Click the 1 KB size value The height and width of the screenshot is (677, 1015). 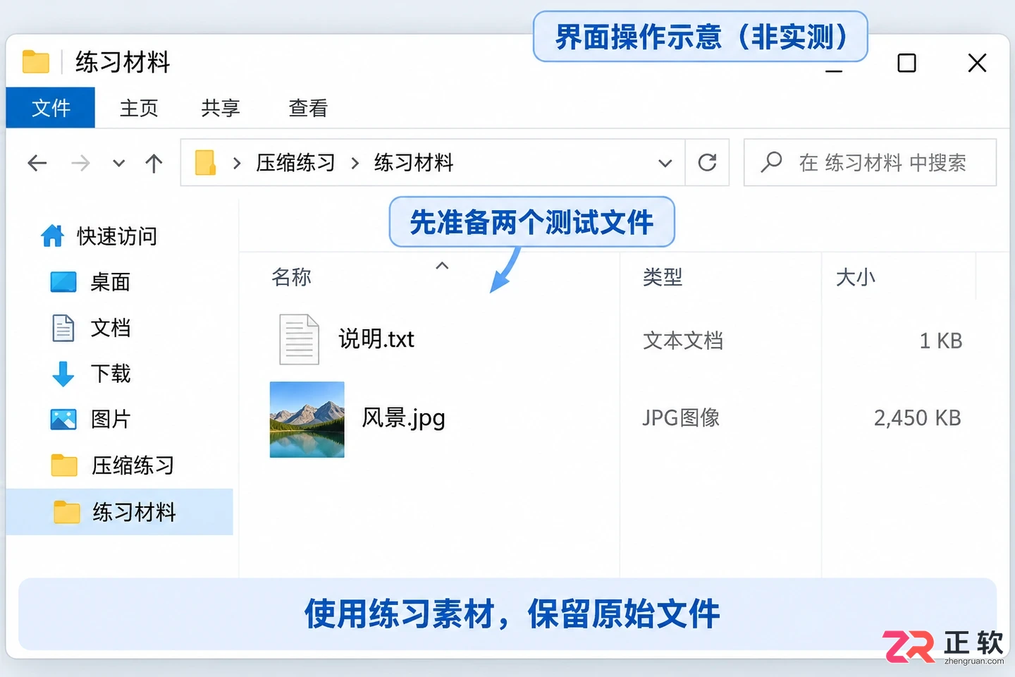click(x=941, y=341)
